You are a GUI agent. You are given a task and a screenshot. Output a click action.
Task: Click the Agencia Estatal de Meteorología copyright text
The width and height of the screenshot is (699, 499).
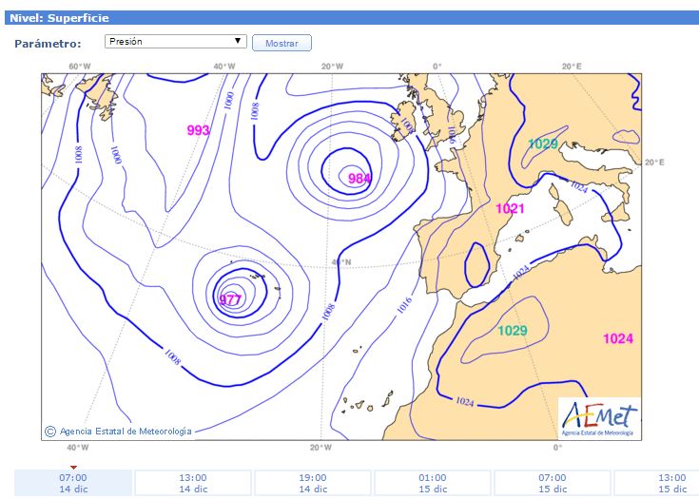click(125, 432)
